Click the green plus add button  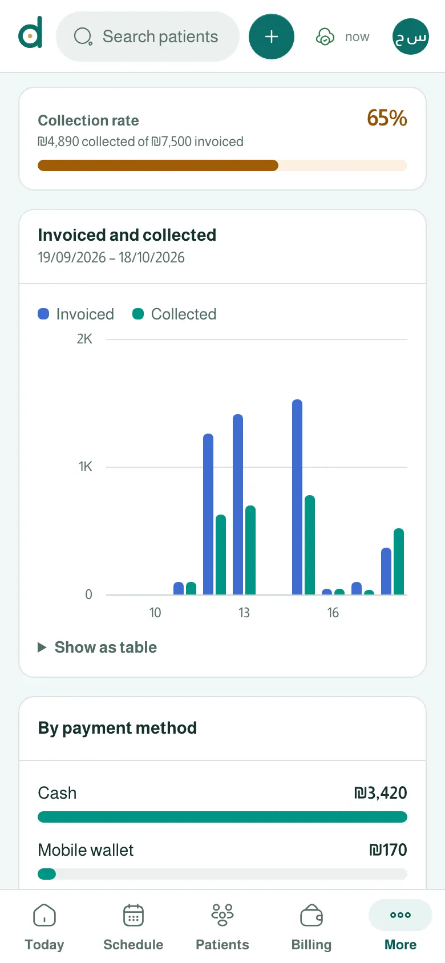[x=272, y=37]
